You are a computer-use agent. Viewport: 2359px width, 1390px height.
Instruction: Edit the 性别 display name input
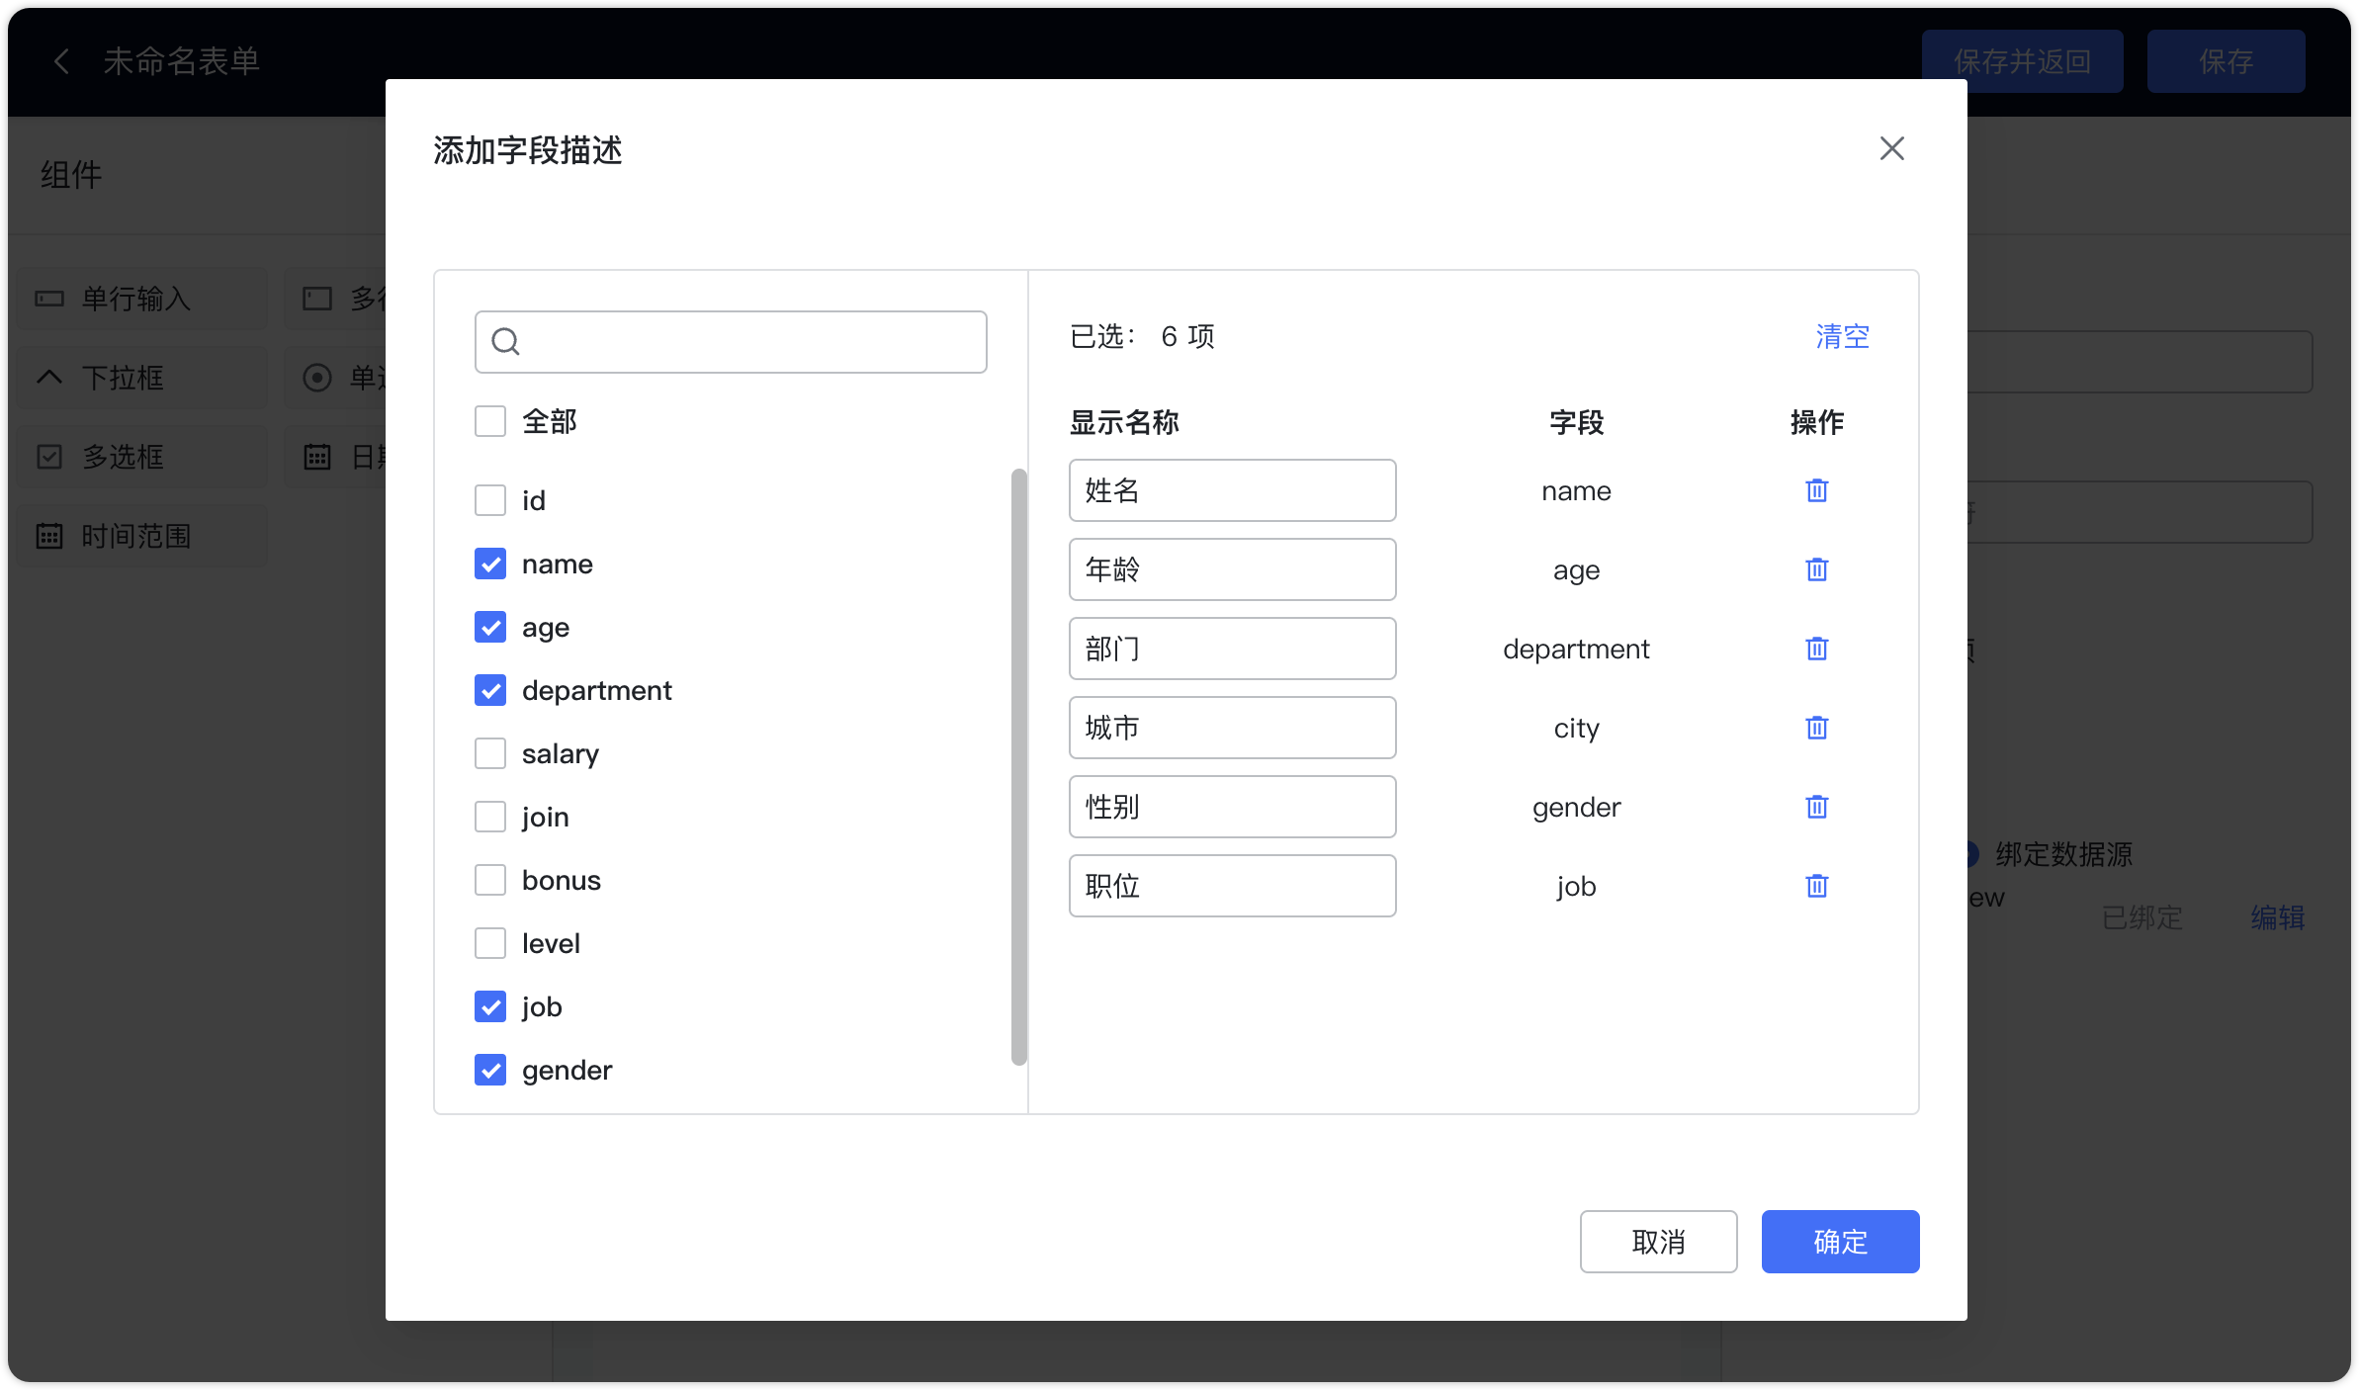1232,807
